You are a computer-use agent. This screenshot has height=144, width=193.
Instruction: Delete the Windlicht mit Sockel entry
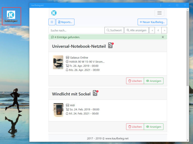coord(135,127)
